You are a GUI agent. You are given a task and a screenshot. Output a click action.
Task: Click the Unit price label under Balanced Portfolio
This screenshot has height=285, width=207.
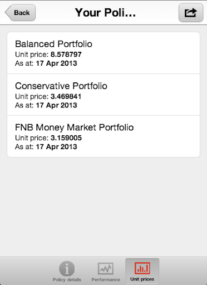[x=32, y=55]
